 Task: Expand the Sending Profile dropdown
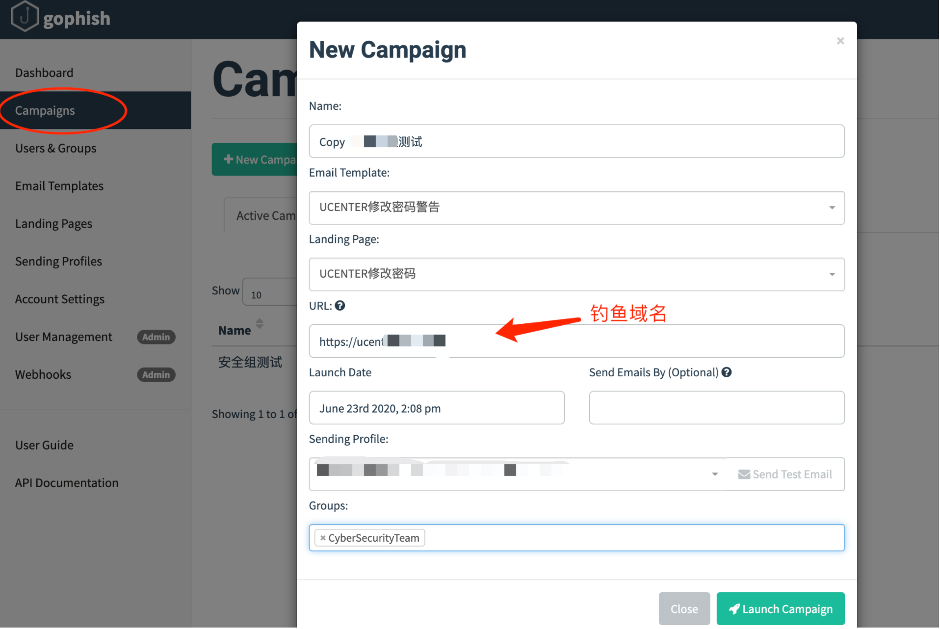click(714, 474)
